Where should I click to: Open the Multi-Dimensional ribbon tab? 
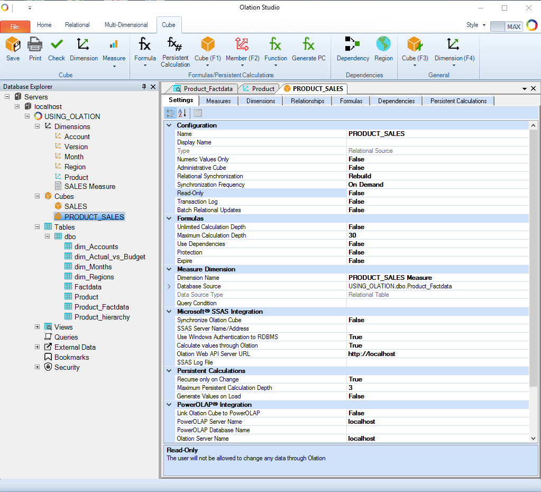[126, 25]
